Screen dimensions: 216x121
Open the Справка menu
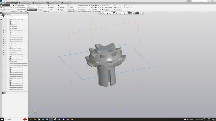70,1
